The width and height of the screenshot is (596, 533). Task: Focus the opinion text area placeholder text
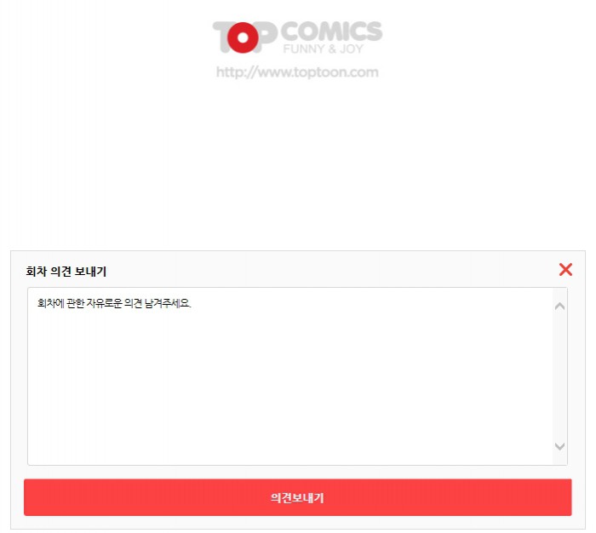coord(114,303)
